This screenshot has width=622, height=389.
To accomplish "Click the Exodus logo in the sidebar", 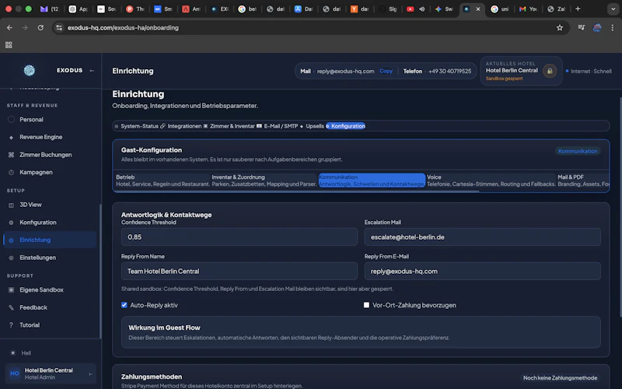I will coord(30,70).
